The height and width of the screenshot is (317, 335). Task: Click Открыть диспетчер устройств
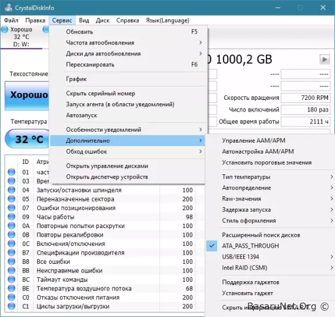click(128, 177)
